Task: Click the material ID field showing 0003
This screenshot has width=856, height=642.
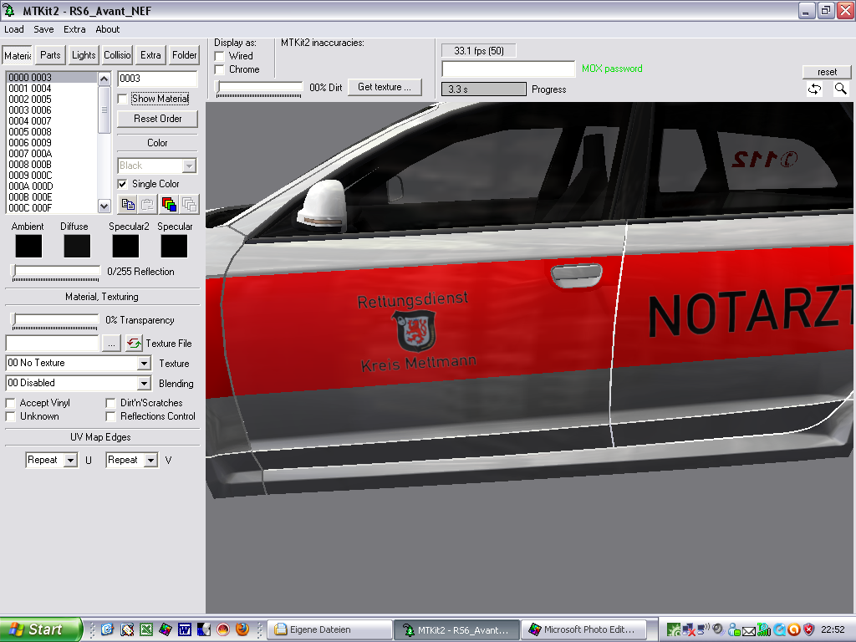Action: coord(157,79)
